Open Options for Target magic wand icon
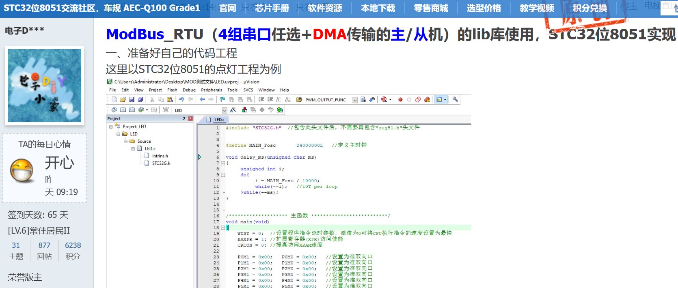678x288 pixels. click(233, 110)
